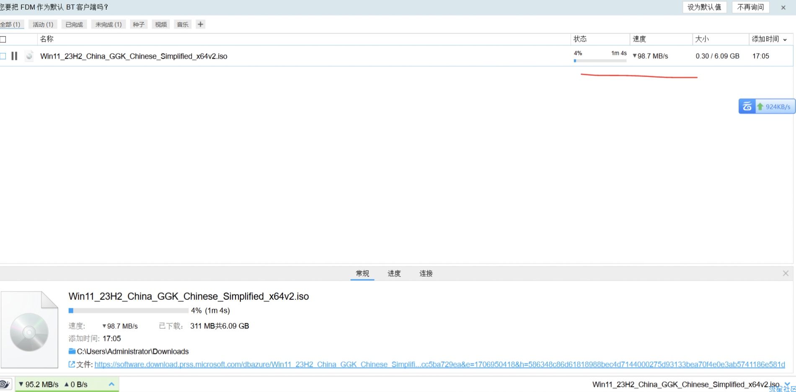This screenshot has height=392, width=796.
Task: Open C:\Users\Administrator\Downloads path
Action: coord(133,351)
